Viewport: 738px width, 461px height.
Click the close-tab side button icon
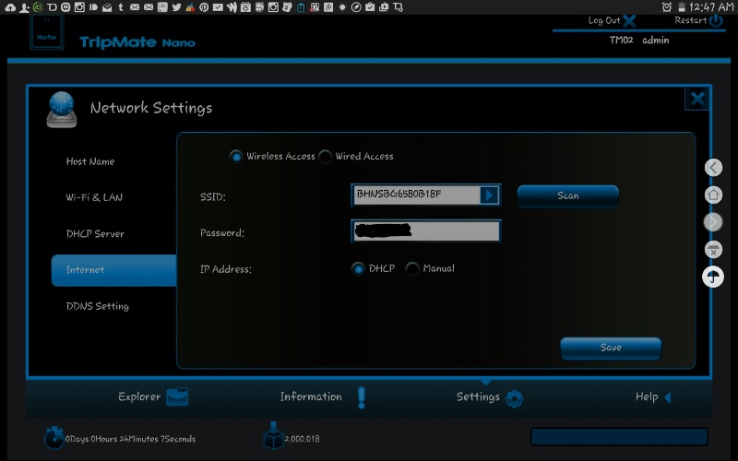click(713, 249)
